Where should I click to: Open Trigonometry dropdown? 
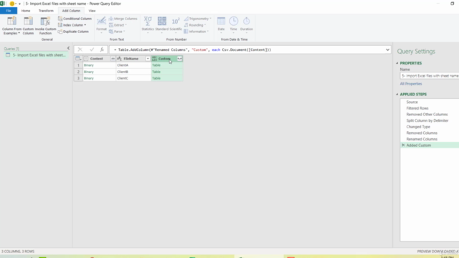point(197,19)
